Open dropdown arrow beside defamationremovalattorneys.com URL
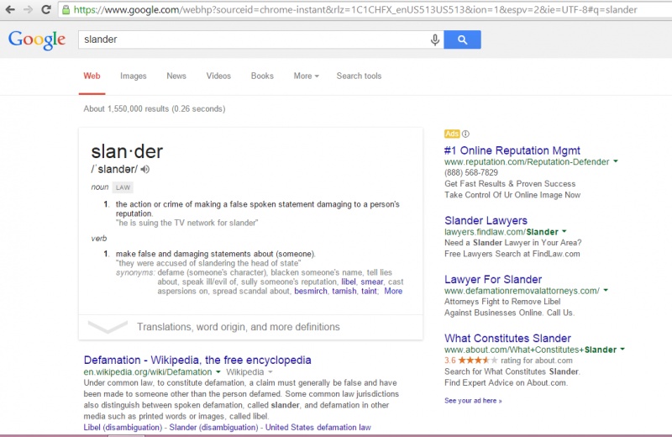Image resolution: width=672 pixels, height=437 pixels. 606,290
